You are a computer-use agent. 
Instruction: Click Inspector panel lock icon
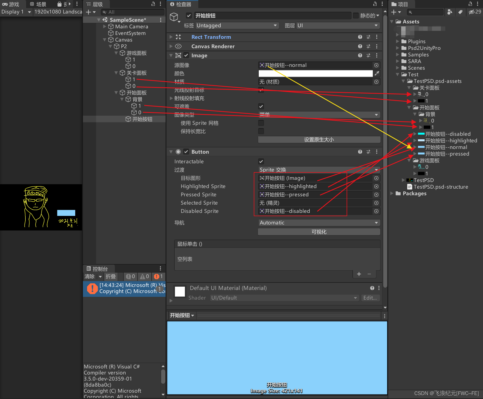click(x=375, y=4)
